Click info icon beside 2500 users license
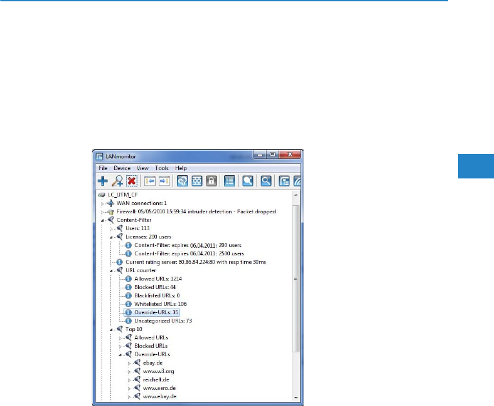The height and width of the screenshot is (406, 494). tap(129, 253)
